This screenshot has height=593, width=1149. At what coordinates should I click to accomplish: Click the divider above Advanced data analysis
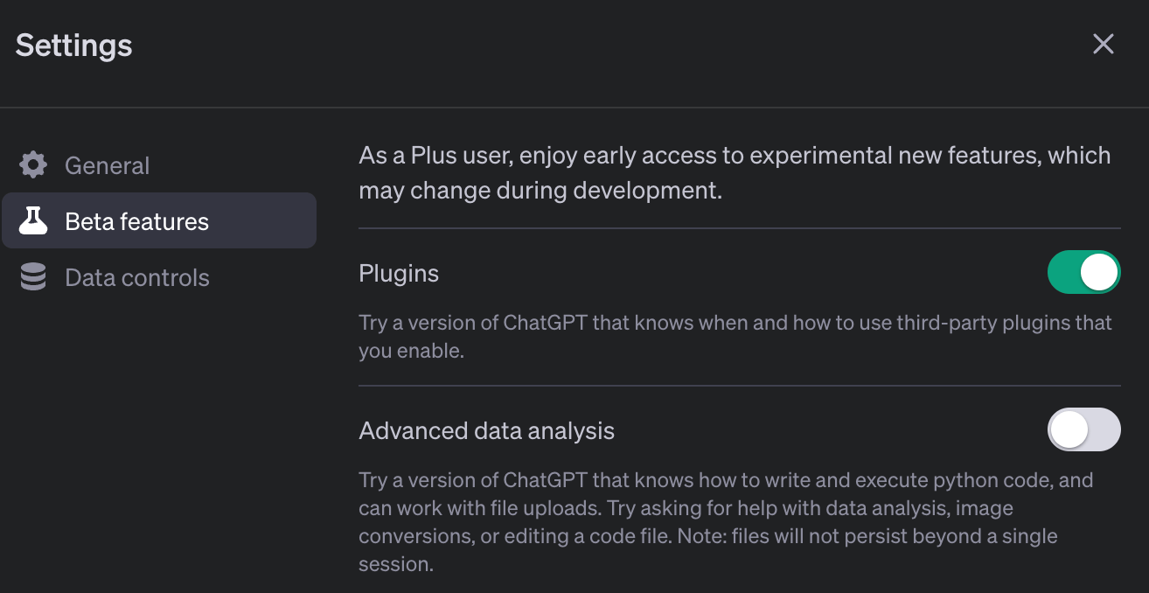[x=739, y=386]
